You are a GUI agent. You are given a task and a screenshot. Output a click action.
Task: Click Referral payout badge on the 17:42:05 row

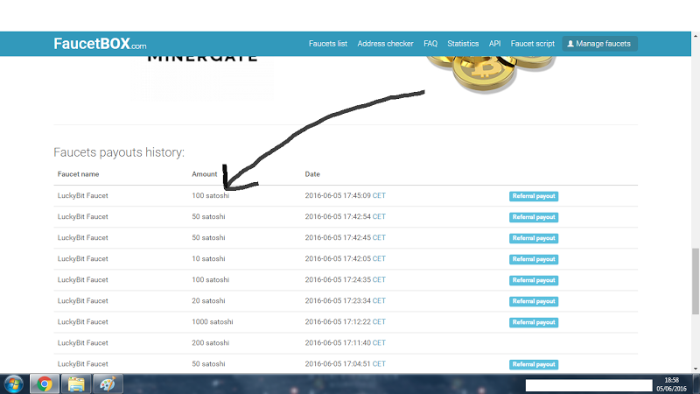coord(534,259)
